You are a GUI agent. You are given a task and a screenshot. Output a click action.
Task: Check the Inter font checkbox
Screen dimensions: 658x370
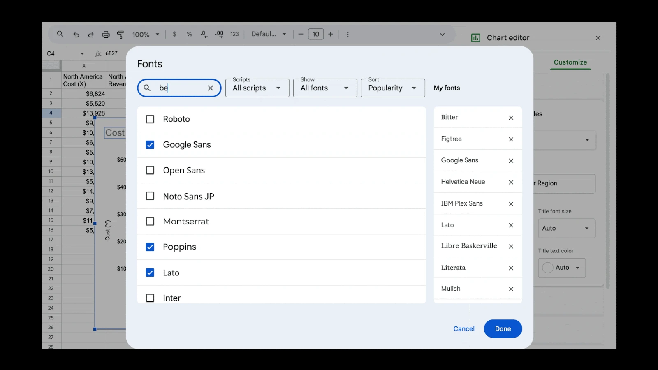click(150, 298)
